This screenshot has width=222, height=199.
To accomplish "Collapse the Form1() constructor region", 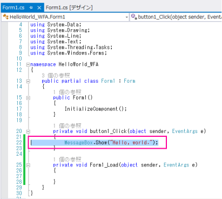I will [28, 98].
